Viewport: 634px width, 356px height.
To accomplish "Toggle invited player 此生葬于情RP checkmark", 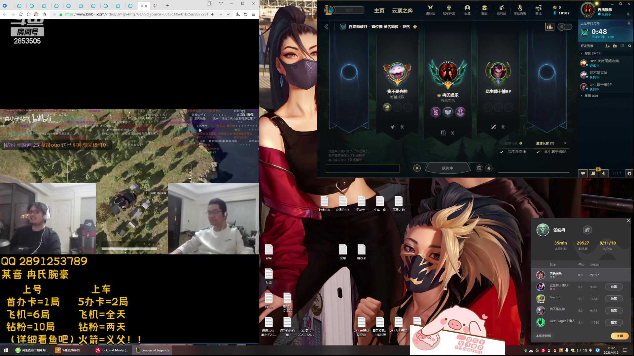I will coord(538,152).
